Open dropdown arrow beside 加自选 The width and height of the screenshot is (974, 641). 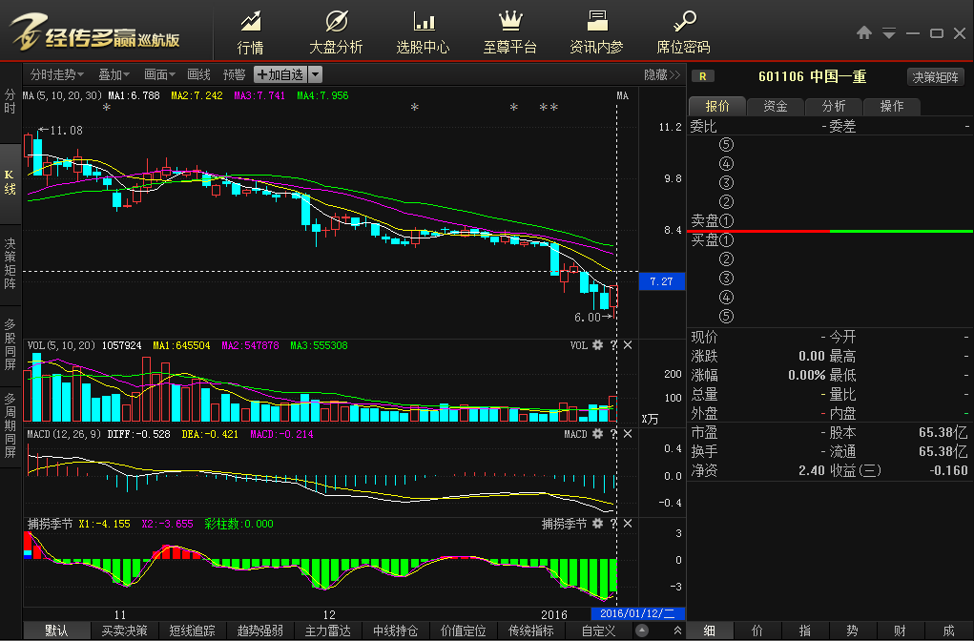316,74
